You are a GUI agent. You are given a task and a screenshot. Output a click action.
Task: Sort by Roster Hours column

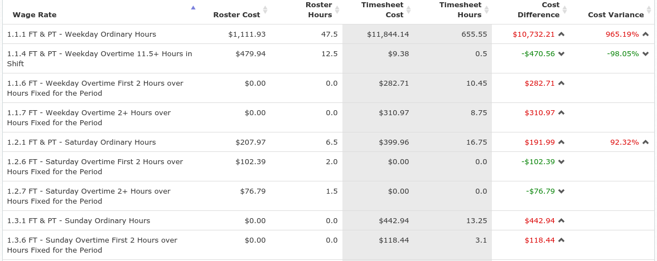coord(337,9)
